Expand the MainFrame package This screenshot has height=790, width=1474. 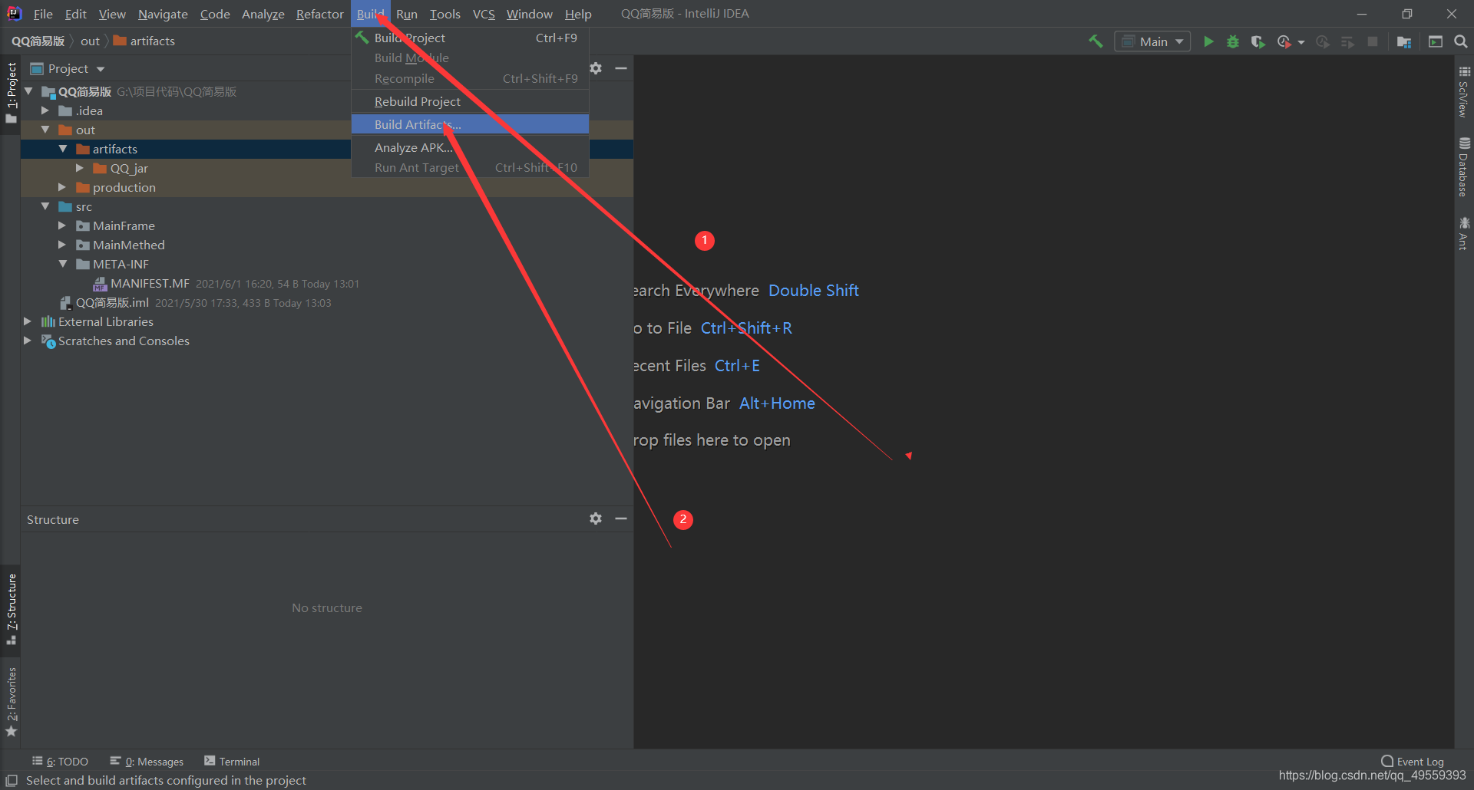[62, 225]
